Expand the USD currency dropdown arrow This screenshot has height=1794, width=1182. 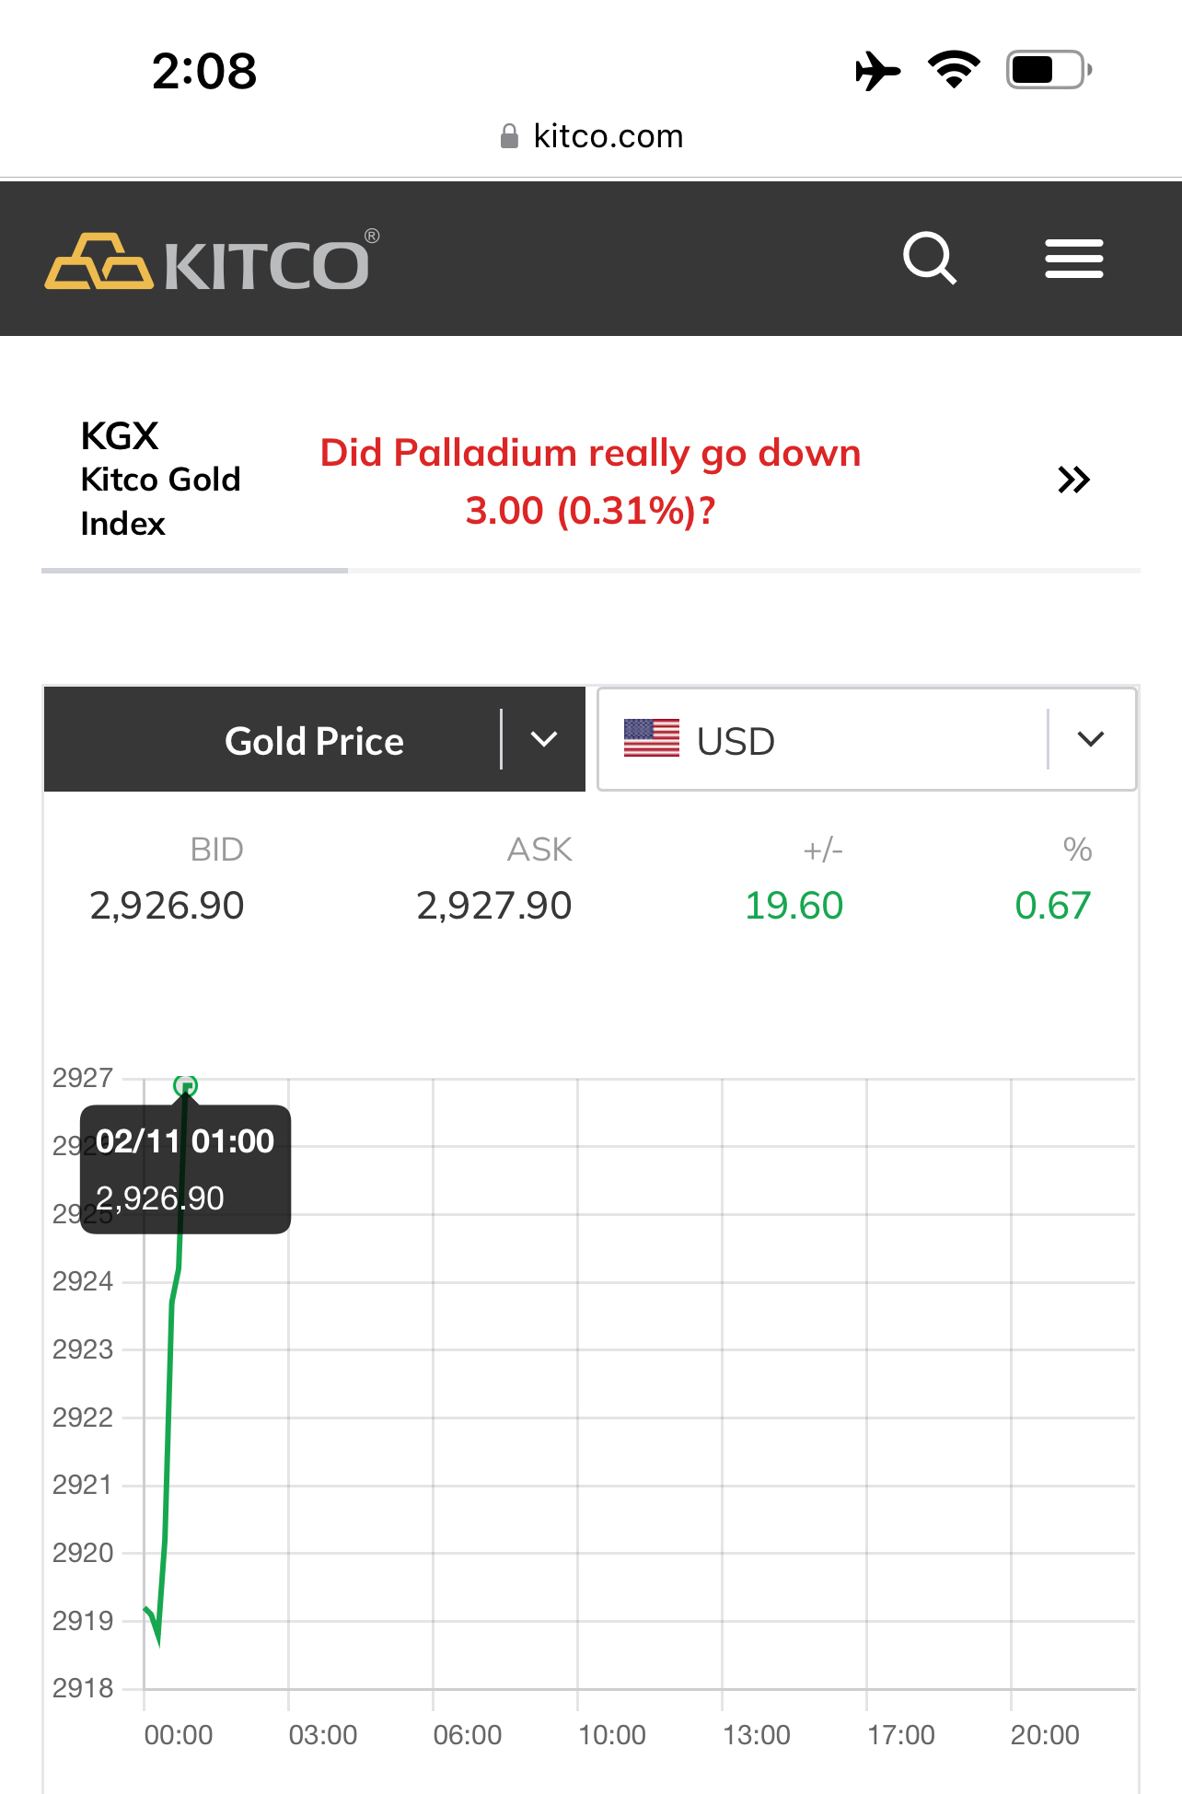[1091, 739]
